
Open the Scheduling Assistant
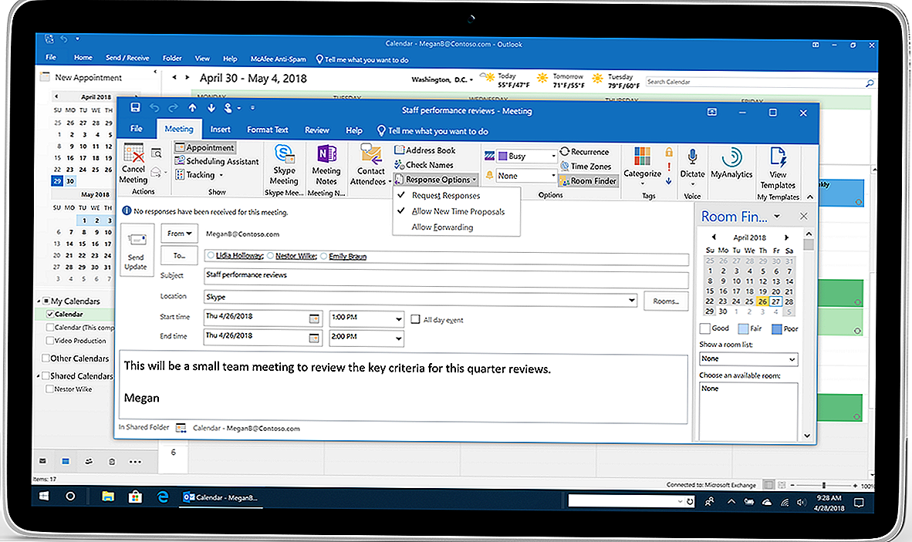[x=216, y=161]
